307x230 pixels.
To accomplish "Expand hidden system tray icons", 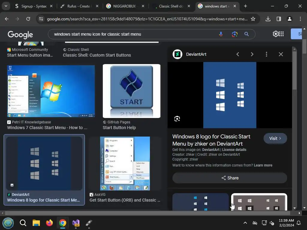I will pos(245,223).
